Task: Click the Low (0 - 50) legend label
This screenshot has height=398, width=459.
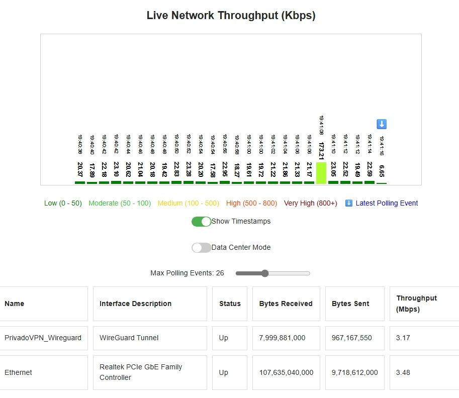Action: (62, 203)
